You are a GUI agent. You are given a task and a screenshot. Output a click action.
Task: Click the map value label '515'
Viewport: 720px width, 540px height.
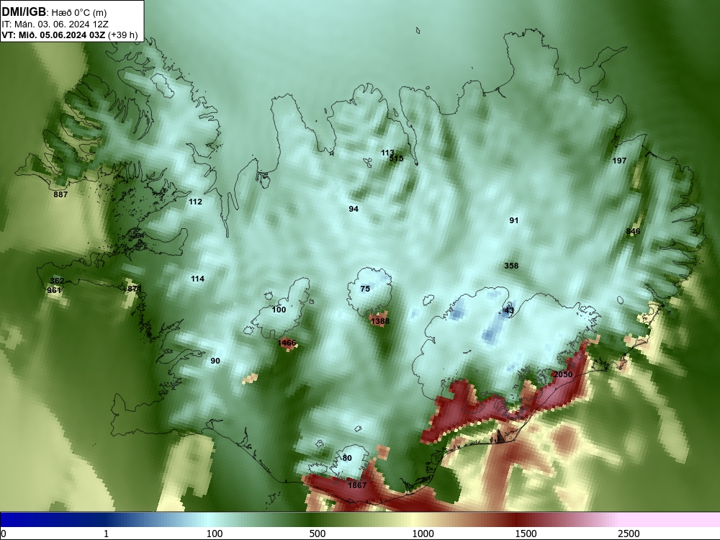(396, 158)
